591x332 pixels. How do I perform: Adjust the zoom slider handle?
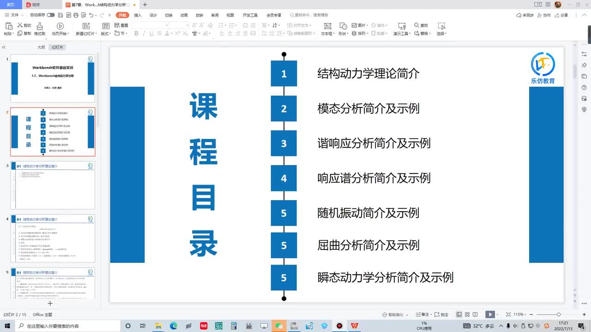click(558, 314)
